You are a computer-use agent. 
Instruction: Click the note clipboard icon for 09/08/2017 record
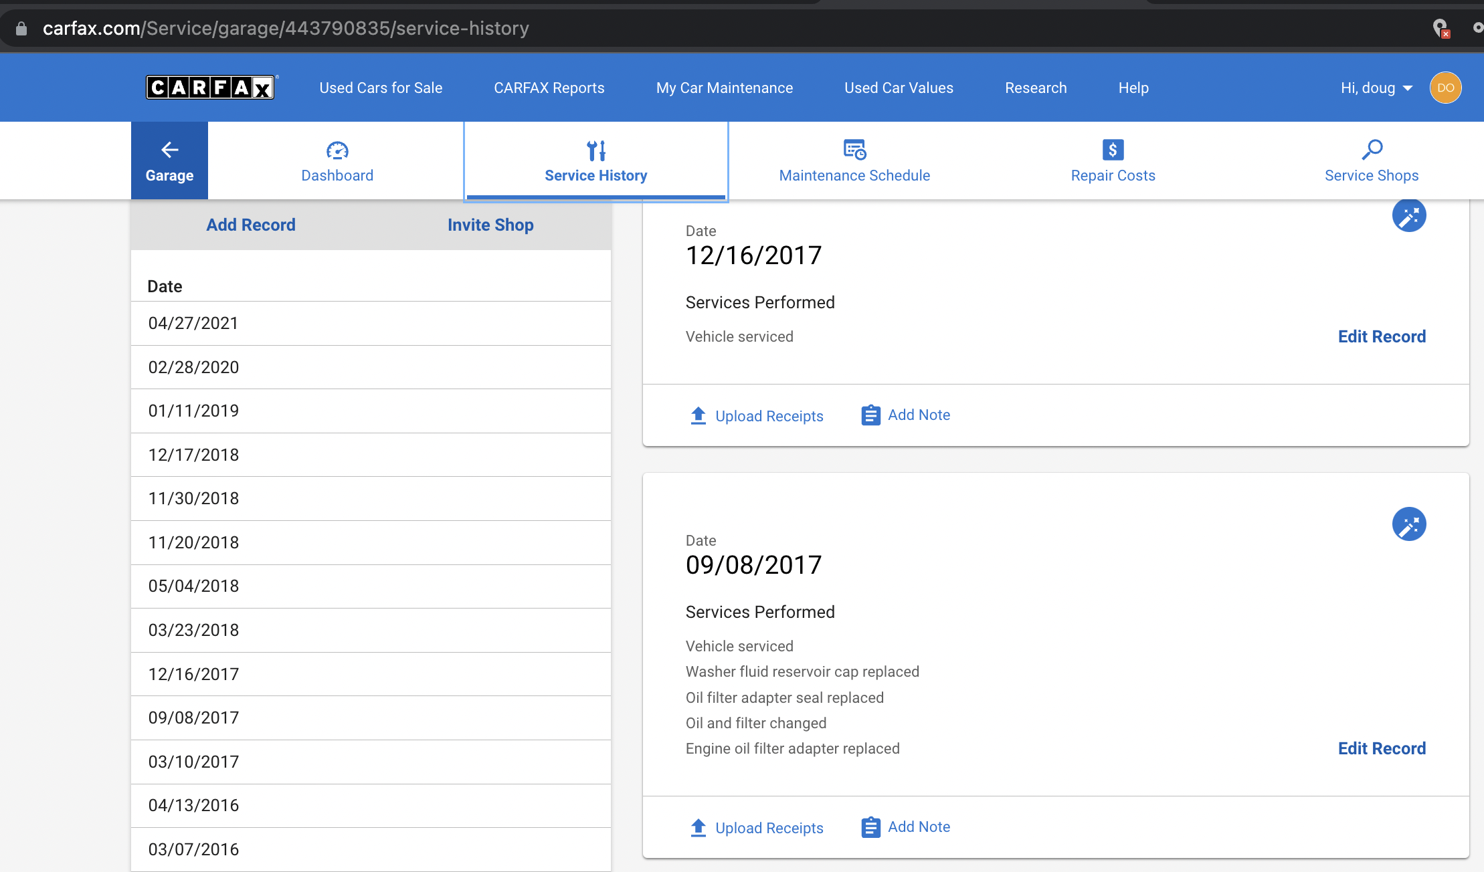(x=870, y=827)
